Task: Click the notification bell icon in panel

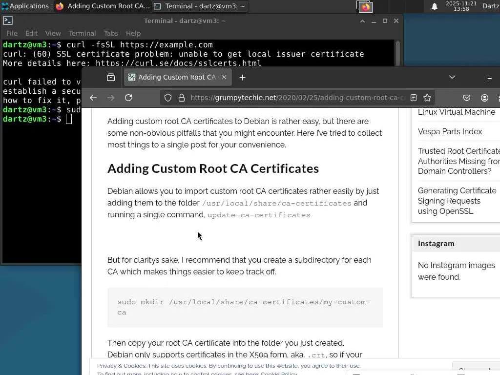Action: point(434,6)
